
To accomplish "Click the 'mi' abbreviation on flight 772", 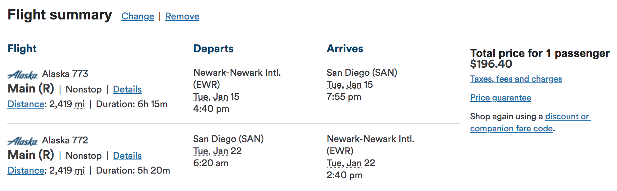I will click(79, 171).
